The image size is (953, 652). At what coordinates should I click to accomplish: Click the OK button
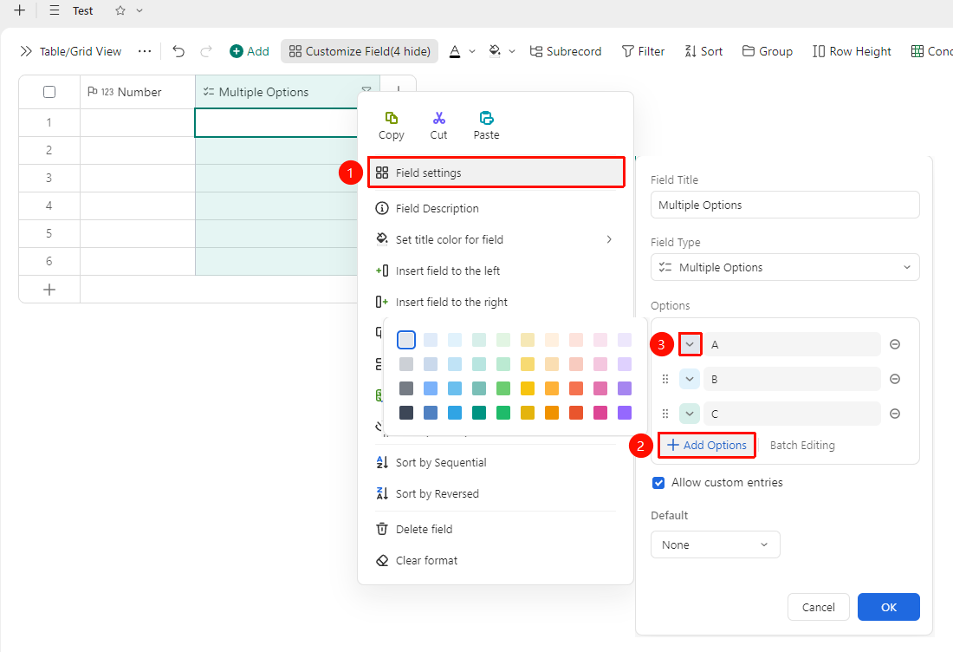pyautogui.click(x=888, y=607)
